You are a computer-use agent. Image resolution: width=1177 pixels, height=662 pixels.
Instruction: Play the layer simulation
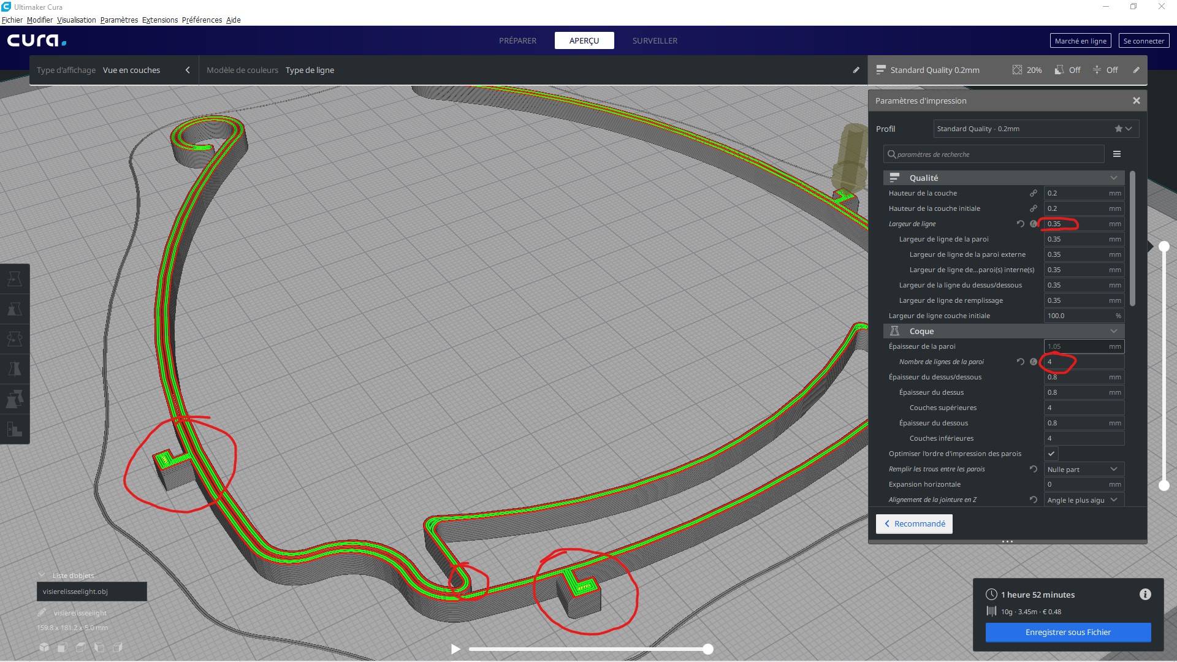[x=455, y=649]
